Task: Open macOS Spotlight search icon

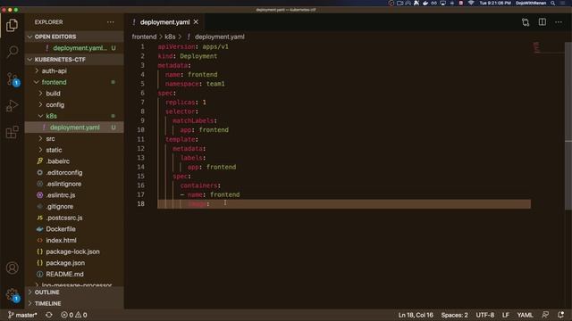Action: pyautogui.click(x=553, y=3)
